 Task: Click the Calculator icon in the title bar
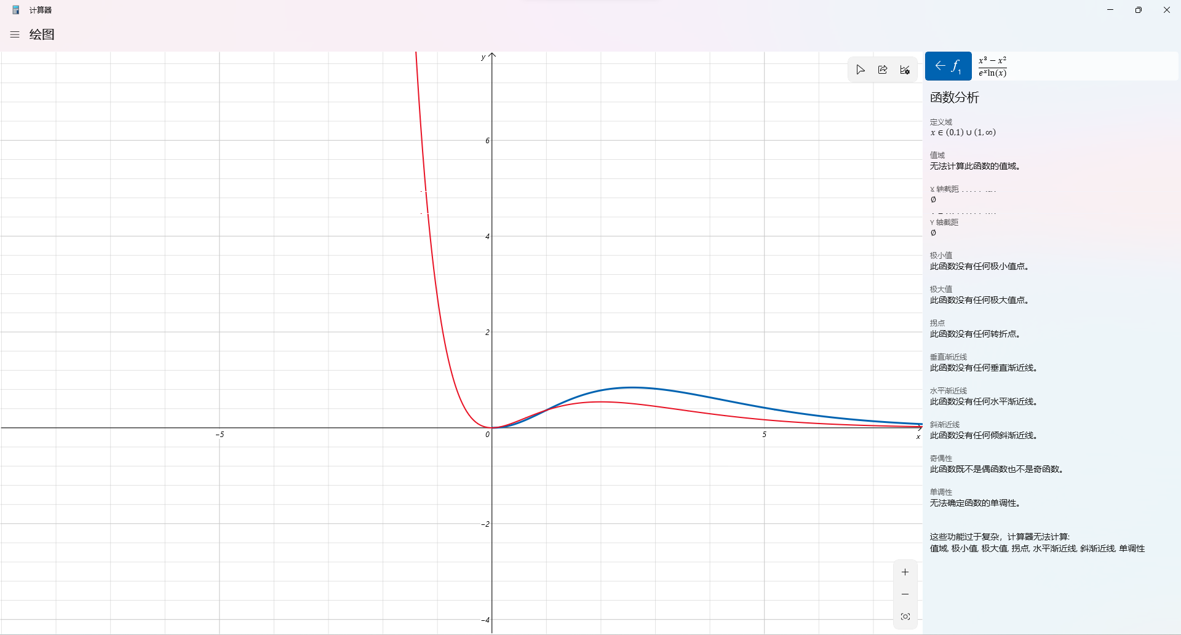(15, 9)
